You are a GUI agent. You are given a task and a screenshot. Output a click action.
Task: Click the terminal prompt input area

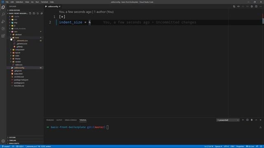[x=108, y=127]
